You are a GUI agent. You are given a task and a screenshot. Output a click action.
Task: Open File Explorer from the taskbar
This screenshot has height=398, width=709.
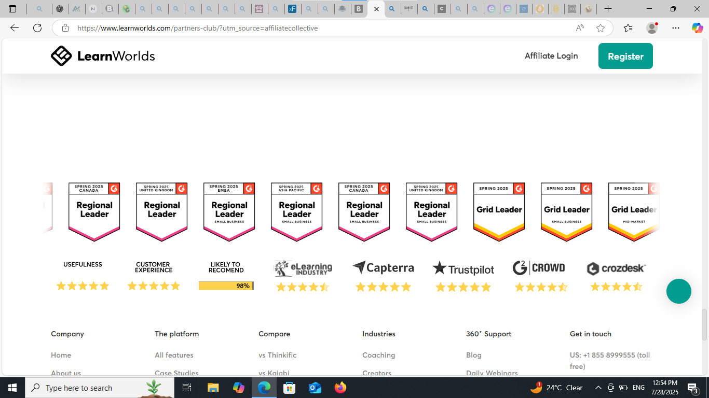click(213, 388)
